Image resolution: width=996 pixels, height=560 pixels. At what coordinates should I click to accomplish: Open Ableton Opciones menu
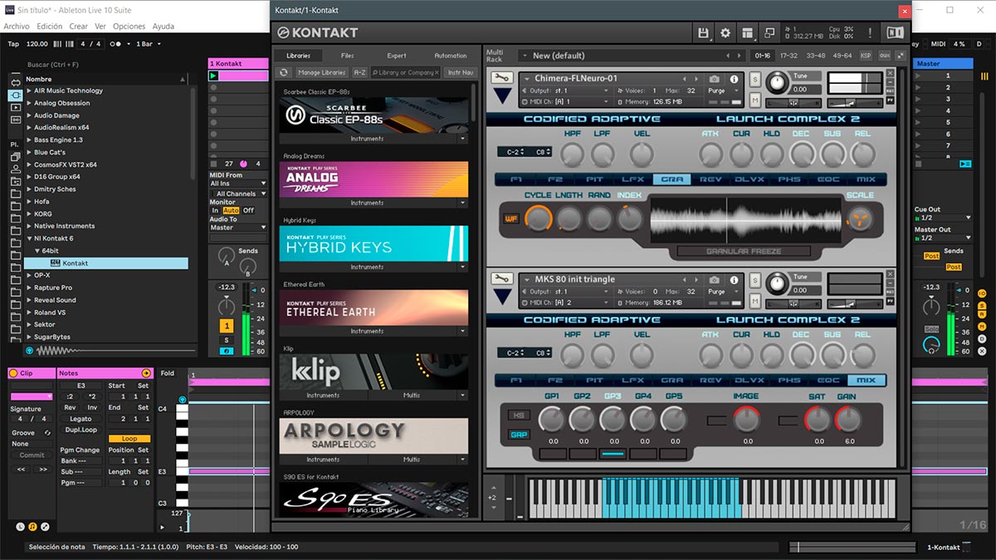pyautogui.click(x=129, y=27)
